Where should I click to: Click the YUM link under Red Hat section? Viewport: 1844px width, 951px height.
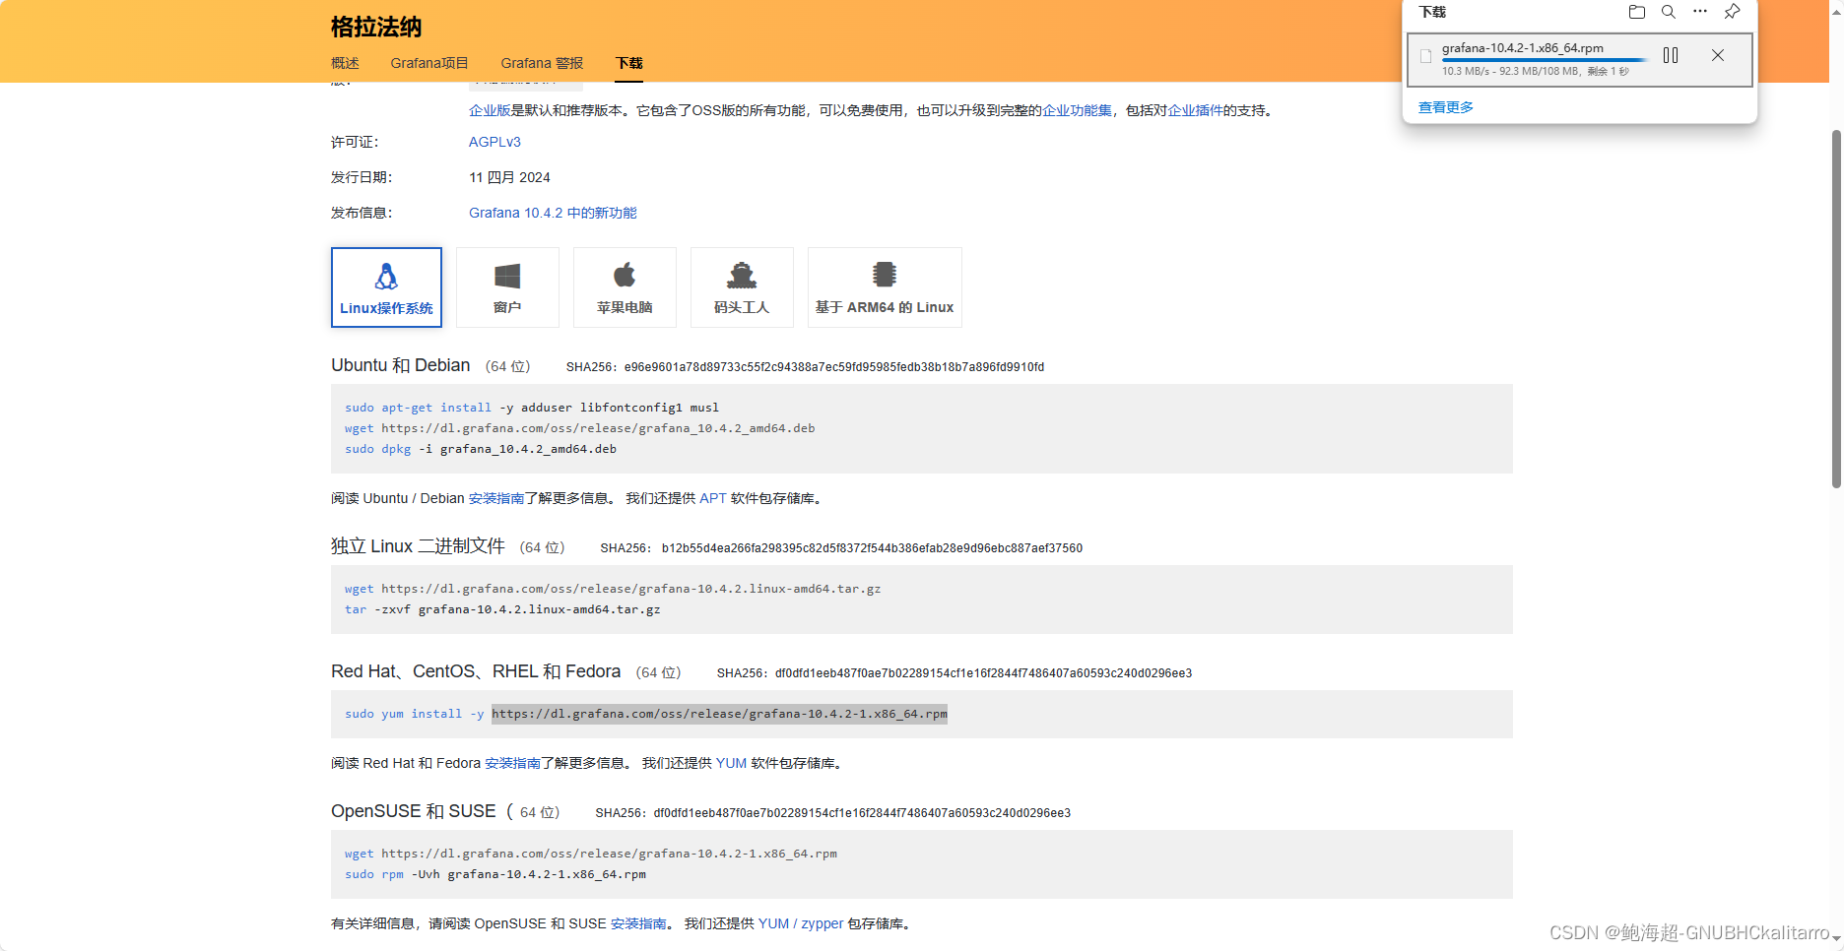click(731, 763)
